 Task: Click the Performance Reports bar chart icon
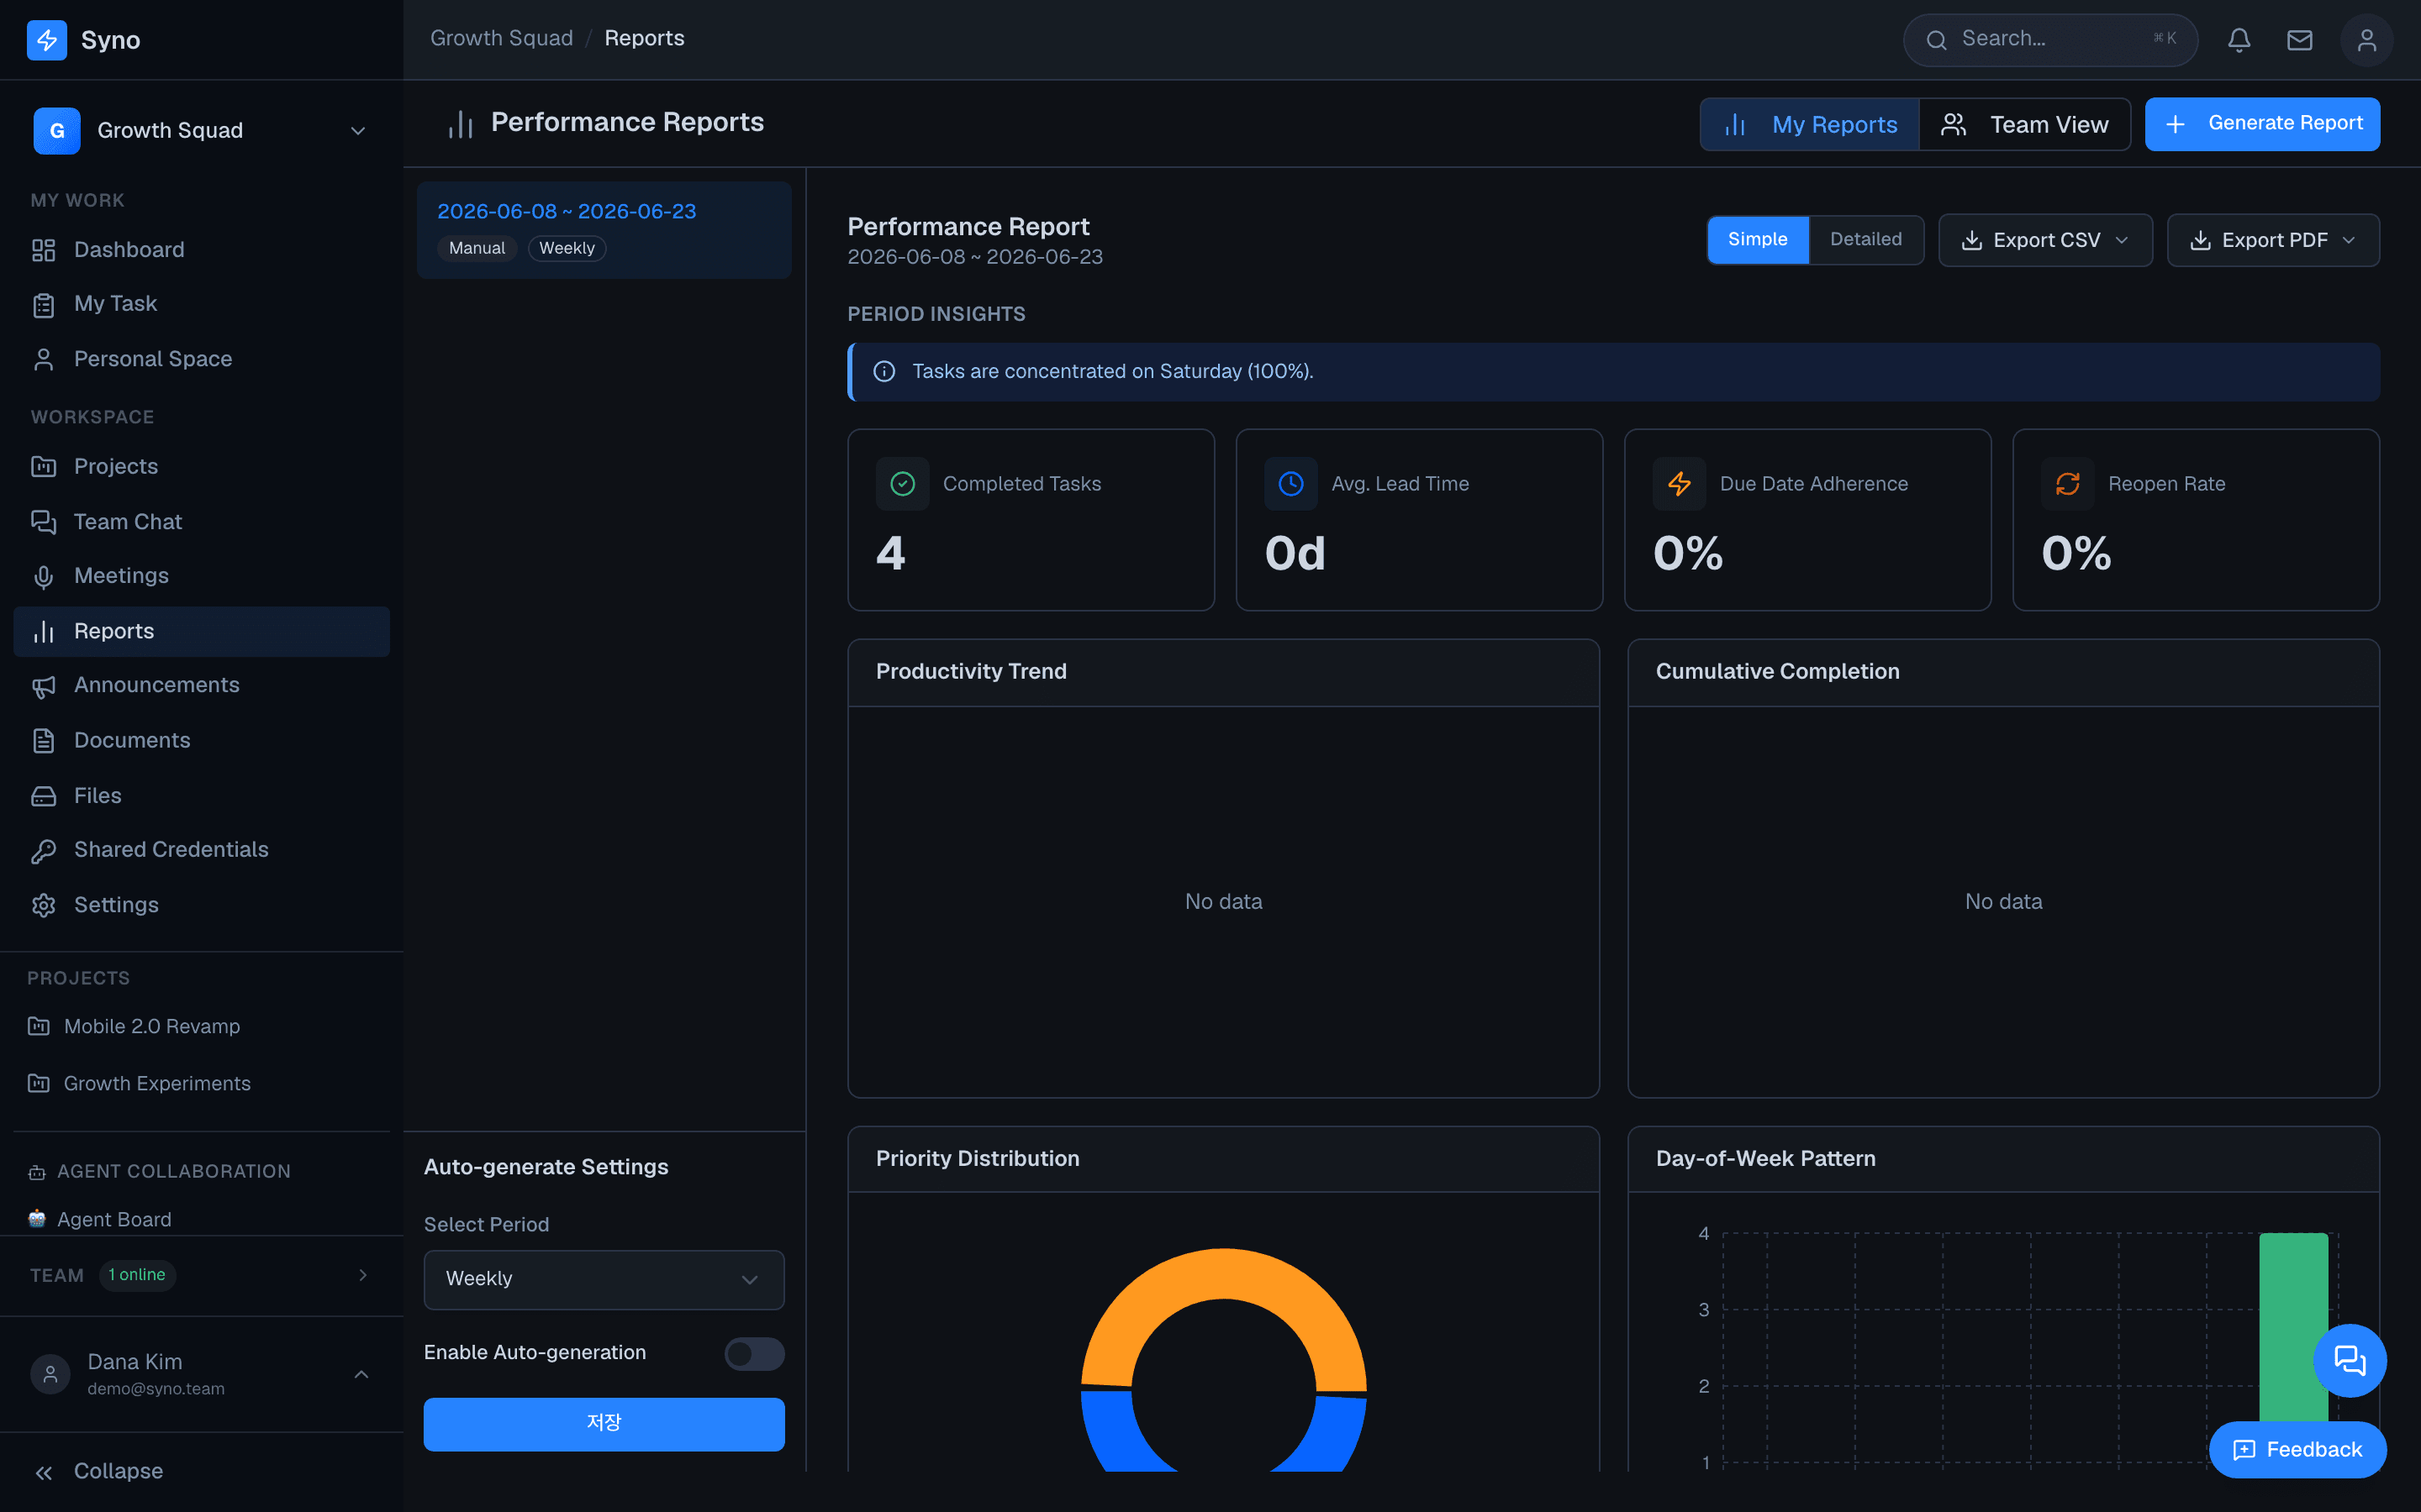[460, 124]
